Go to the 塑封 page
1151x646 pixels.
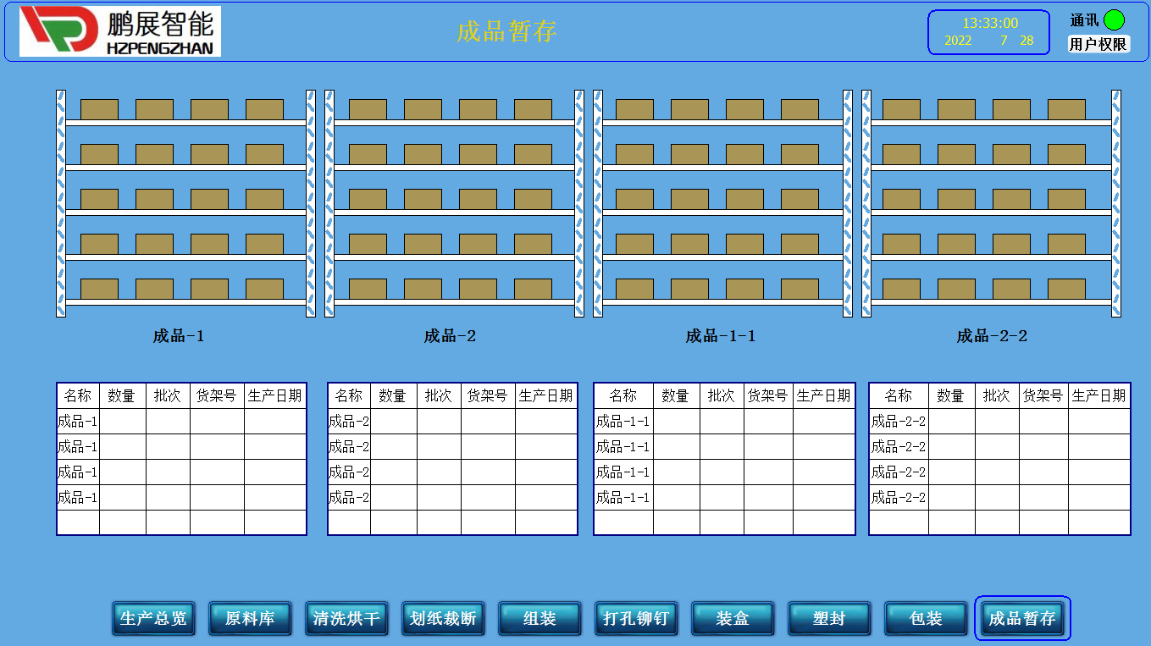pyautogui.click(x=829, y=618)
